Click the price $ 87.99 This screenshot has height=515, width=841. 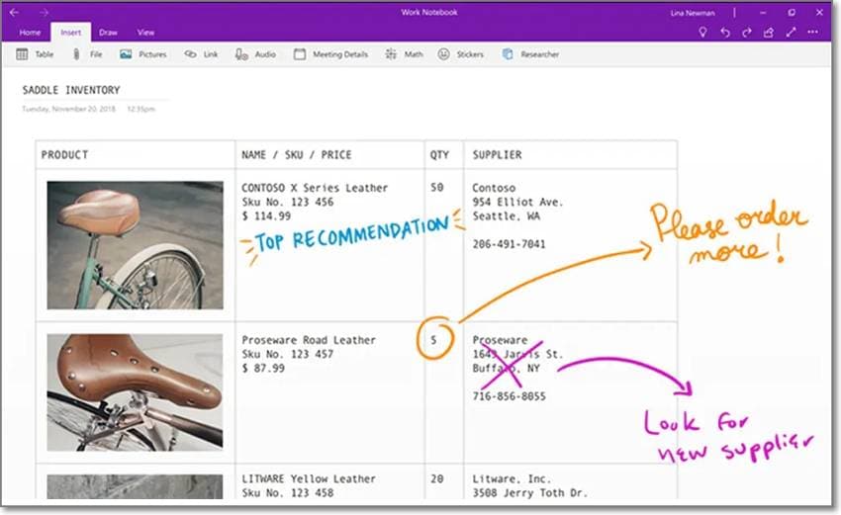(x=263, y=368)
